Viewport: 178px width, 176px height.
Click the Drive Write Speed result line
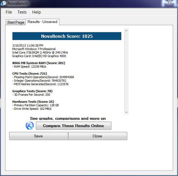32,109
